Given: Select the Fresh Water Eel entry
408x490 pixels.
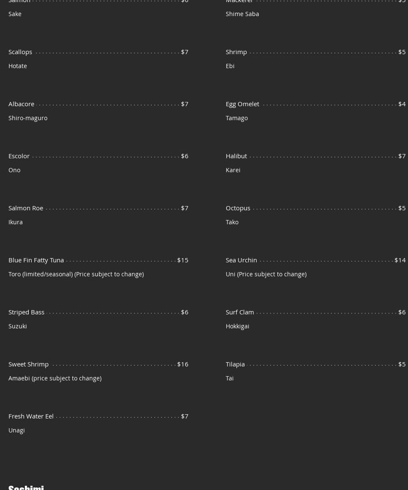Looking at the screenshot, I should point(31,416).
